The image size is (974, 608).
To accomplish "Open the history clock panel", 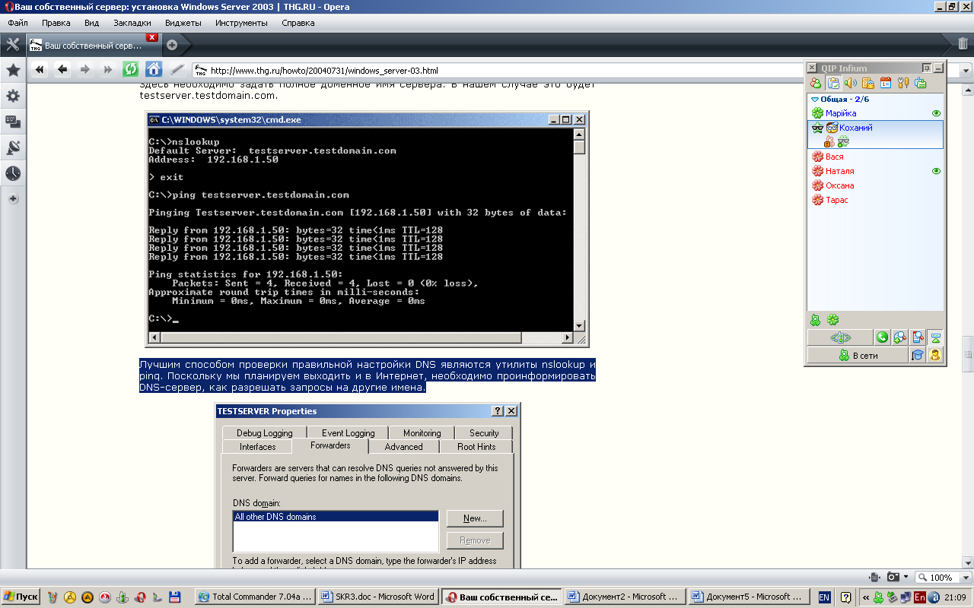I will pos(13,174).
